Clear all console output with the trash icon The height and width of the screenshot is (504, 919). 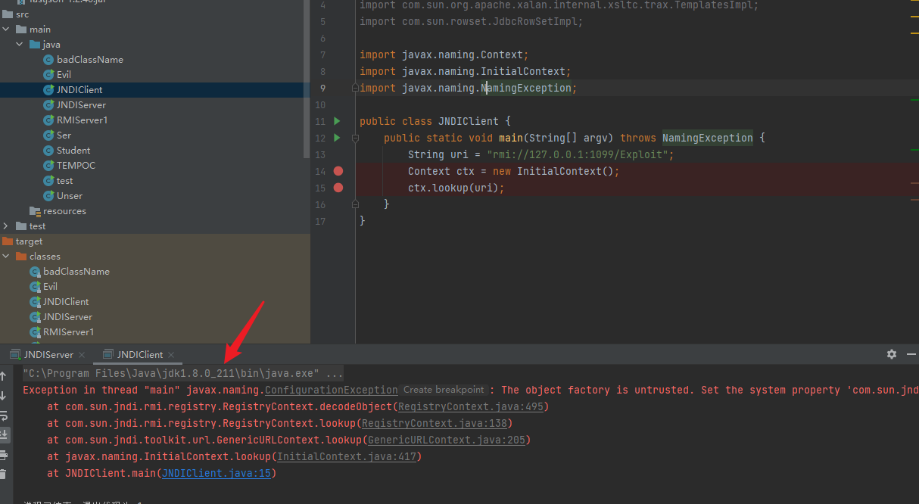pos(3,474)
